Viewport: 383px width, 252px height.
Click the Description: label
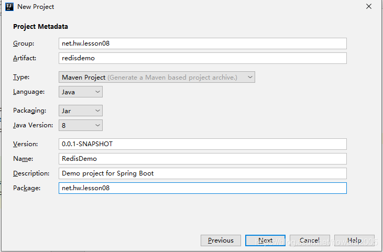31,173
